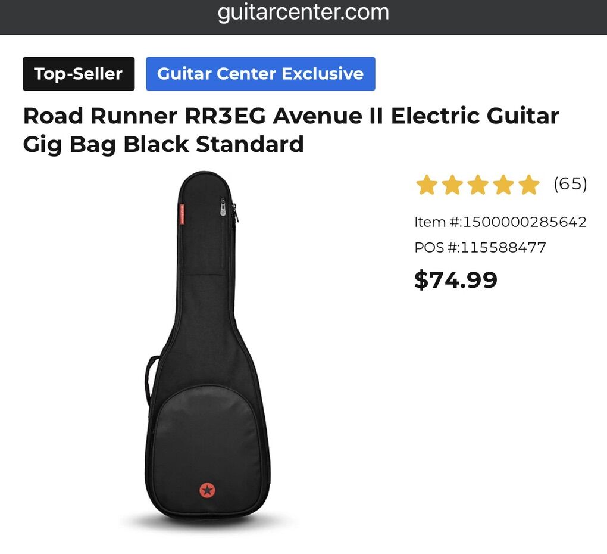Click the second yellow rating star

[x=452, y=185]
